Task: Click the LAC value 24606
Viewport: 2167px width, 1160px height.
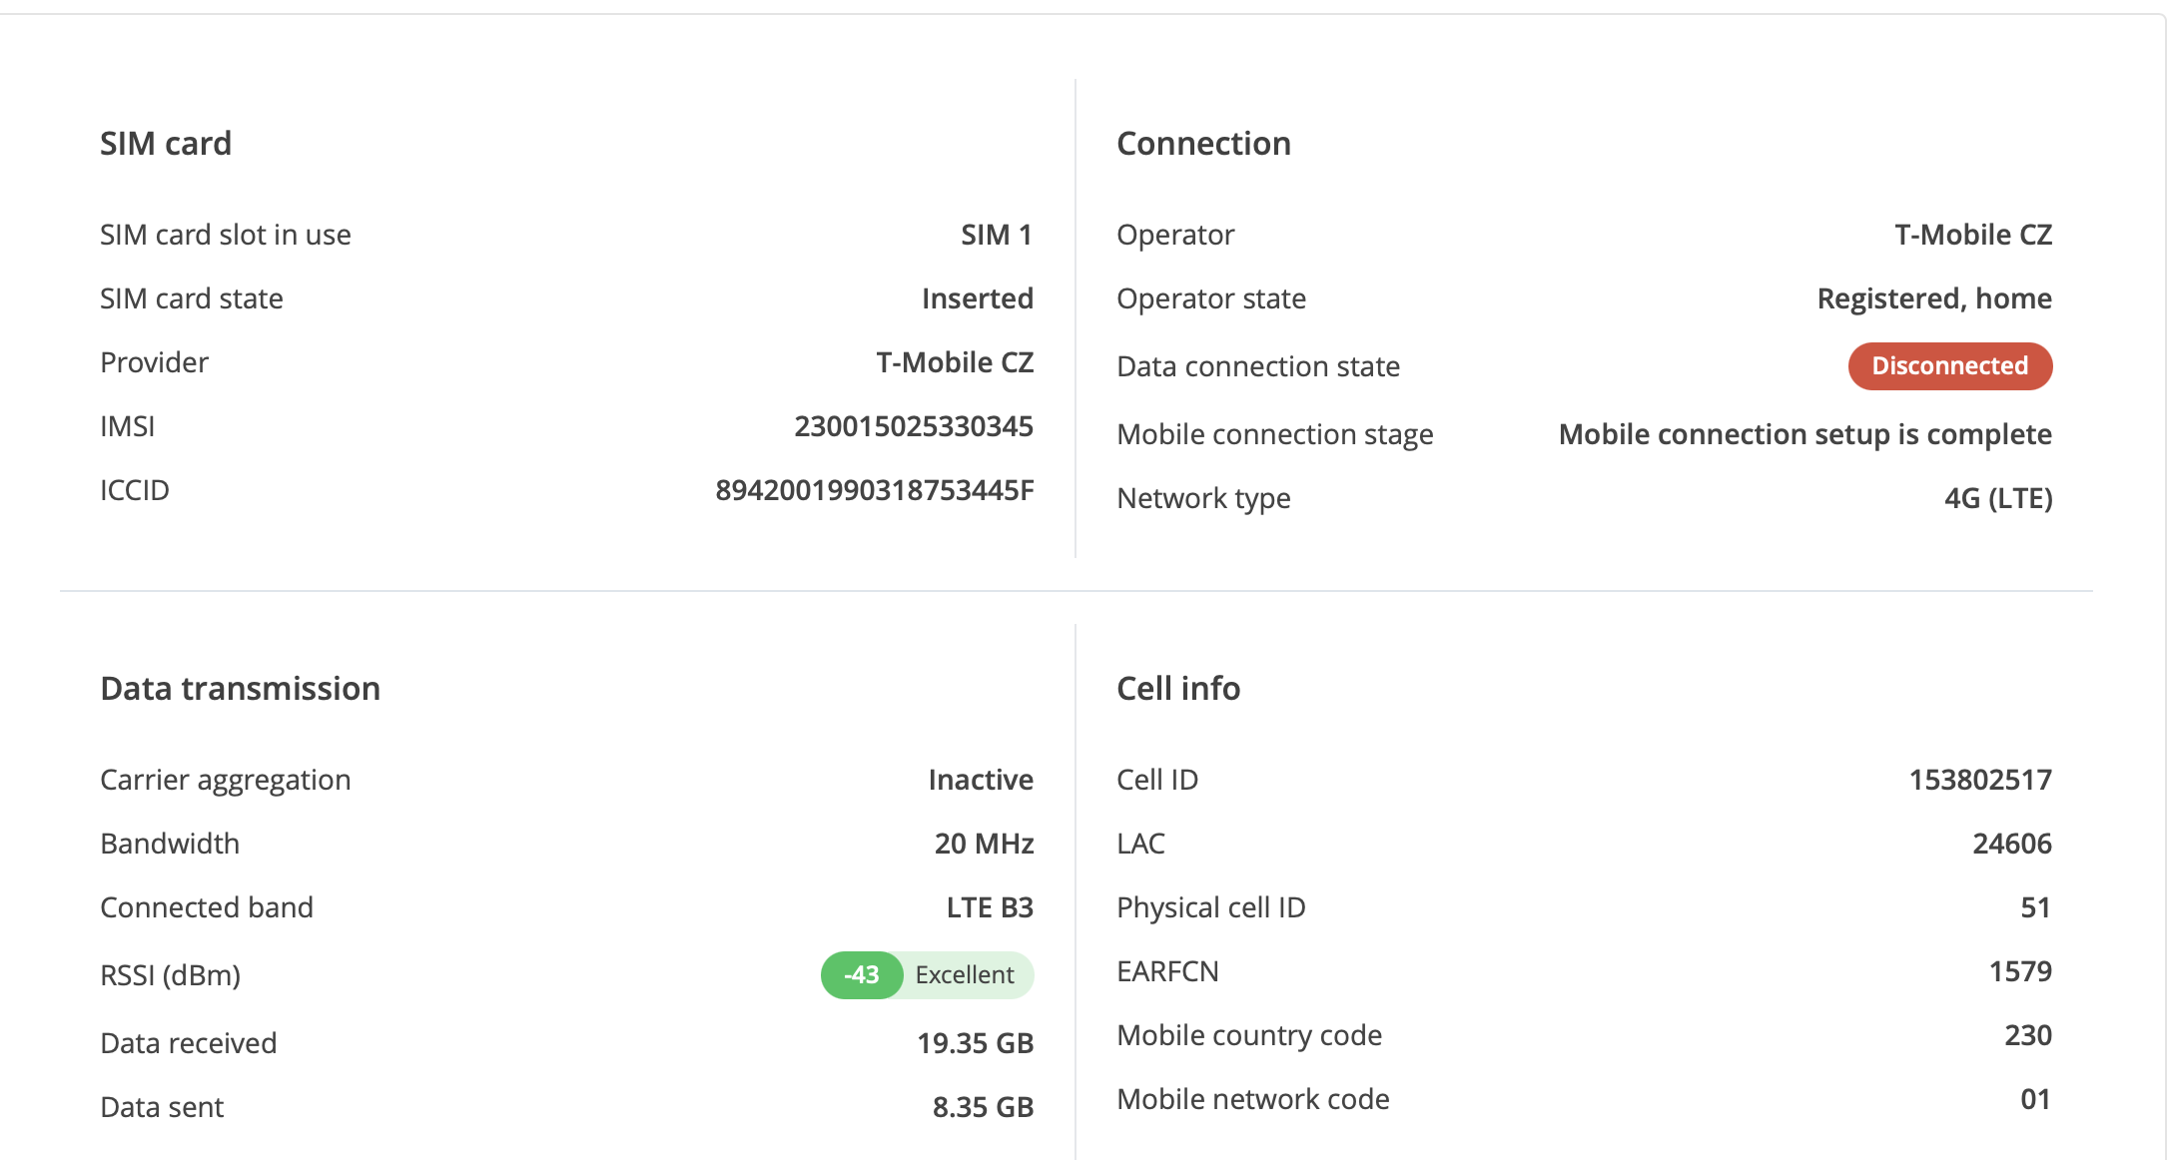Action: click(x=2011, y=845)
